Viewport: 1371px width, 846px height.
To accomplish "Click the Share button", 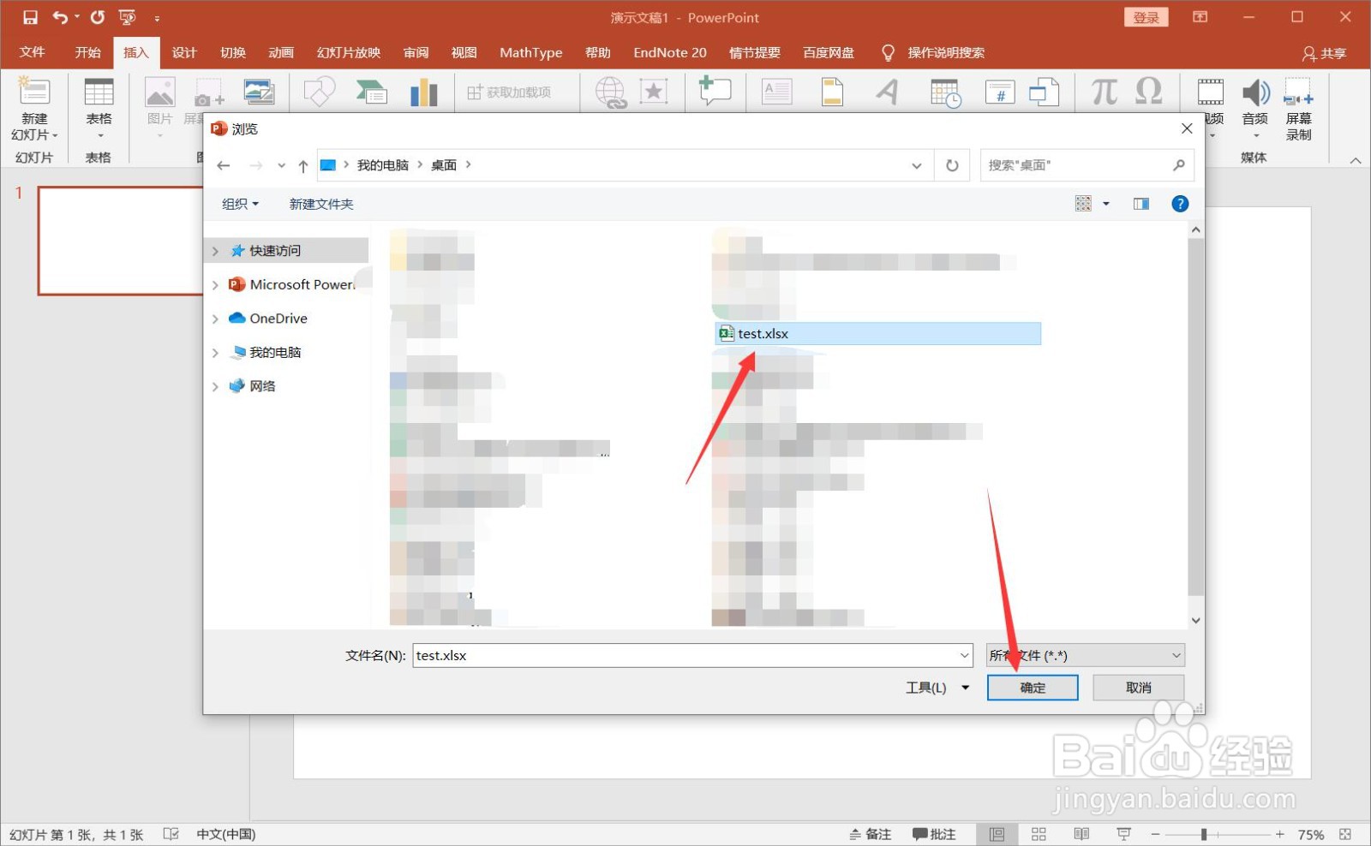I will tap(1325, 53).
